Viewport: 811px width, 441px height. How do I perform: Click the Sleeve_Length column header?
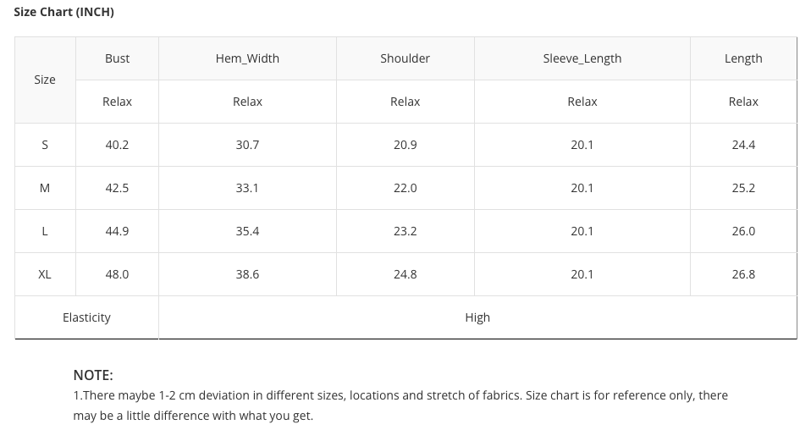[582, 58]
